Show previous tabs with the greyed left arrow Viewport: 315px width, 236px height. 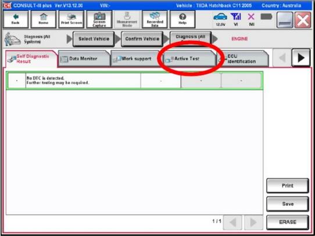[282, 58]
